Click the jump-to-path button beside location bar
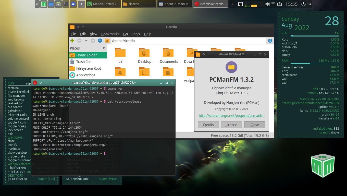347x196 pixels. (x=270, y=41)
